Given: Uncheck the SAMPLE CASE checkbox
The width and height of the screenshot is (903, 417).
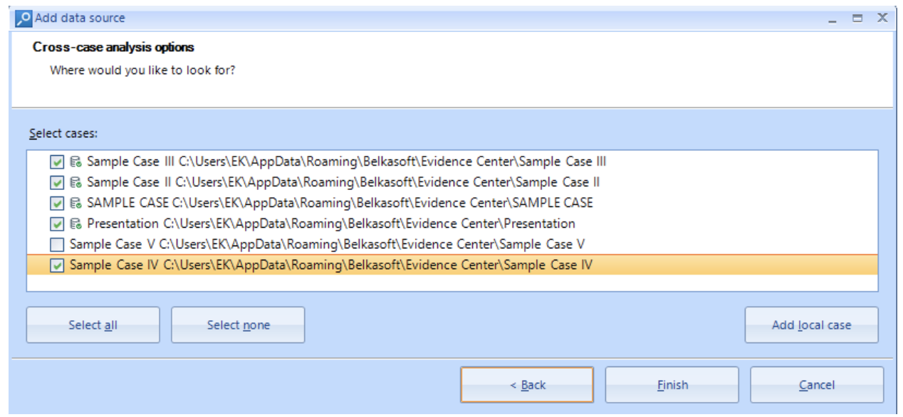Looking at the screenshot, I should [x=58, y=203].
